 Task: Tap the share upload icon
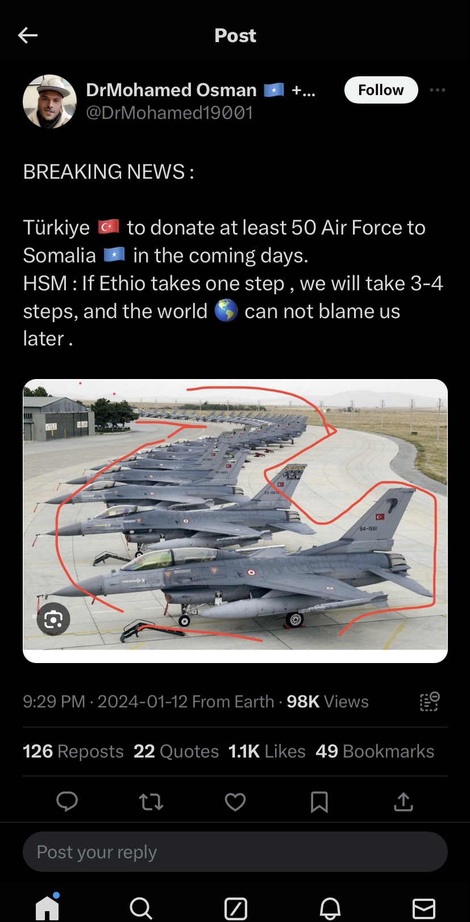(404, 801)
